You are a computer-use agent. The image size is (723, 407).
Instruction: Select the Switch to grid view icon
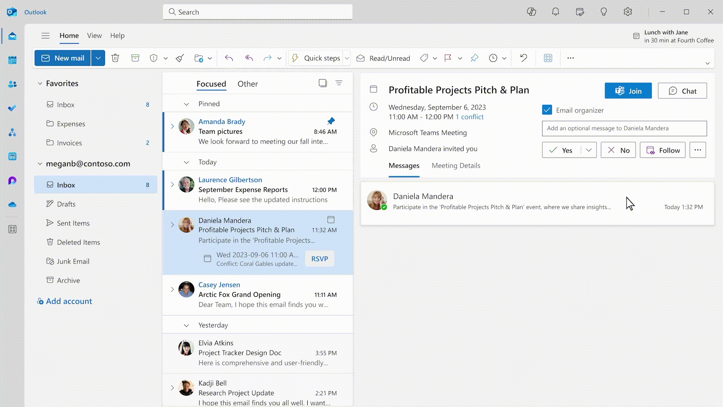(548, 58)
